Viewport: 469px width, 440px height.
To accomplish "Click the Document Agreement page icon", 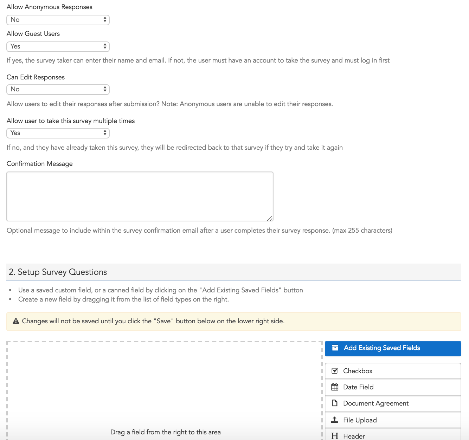I will pos(335,403).
